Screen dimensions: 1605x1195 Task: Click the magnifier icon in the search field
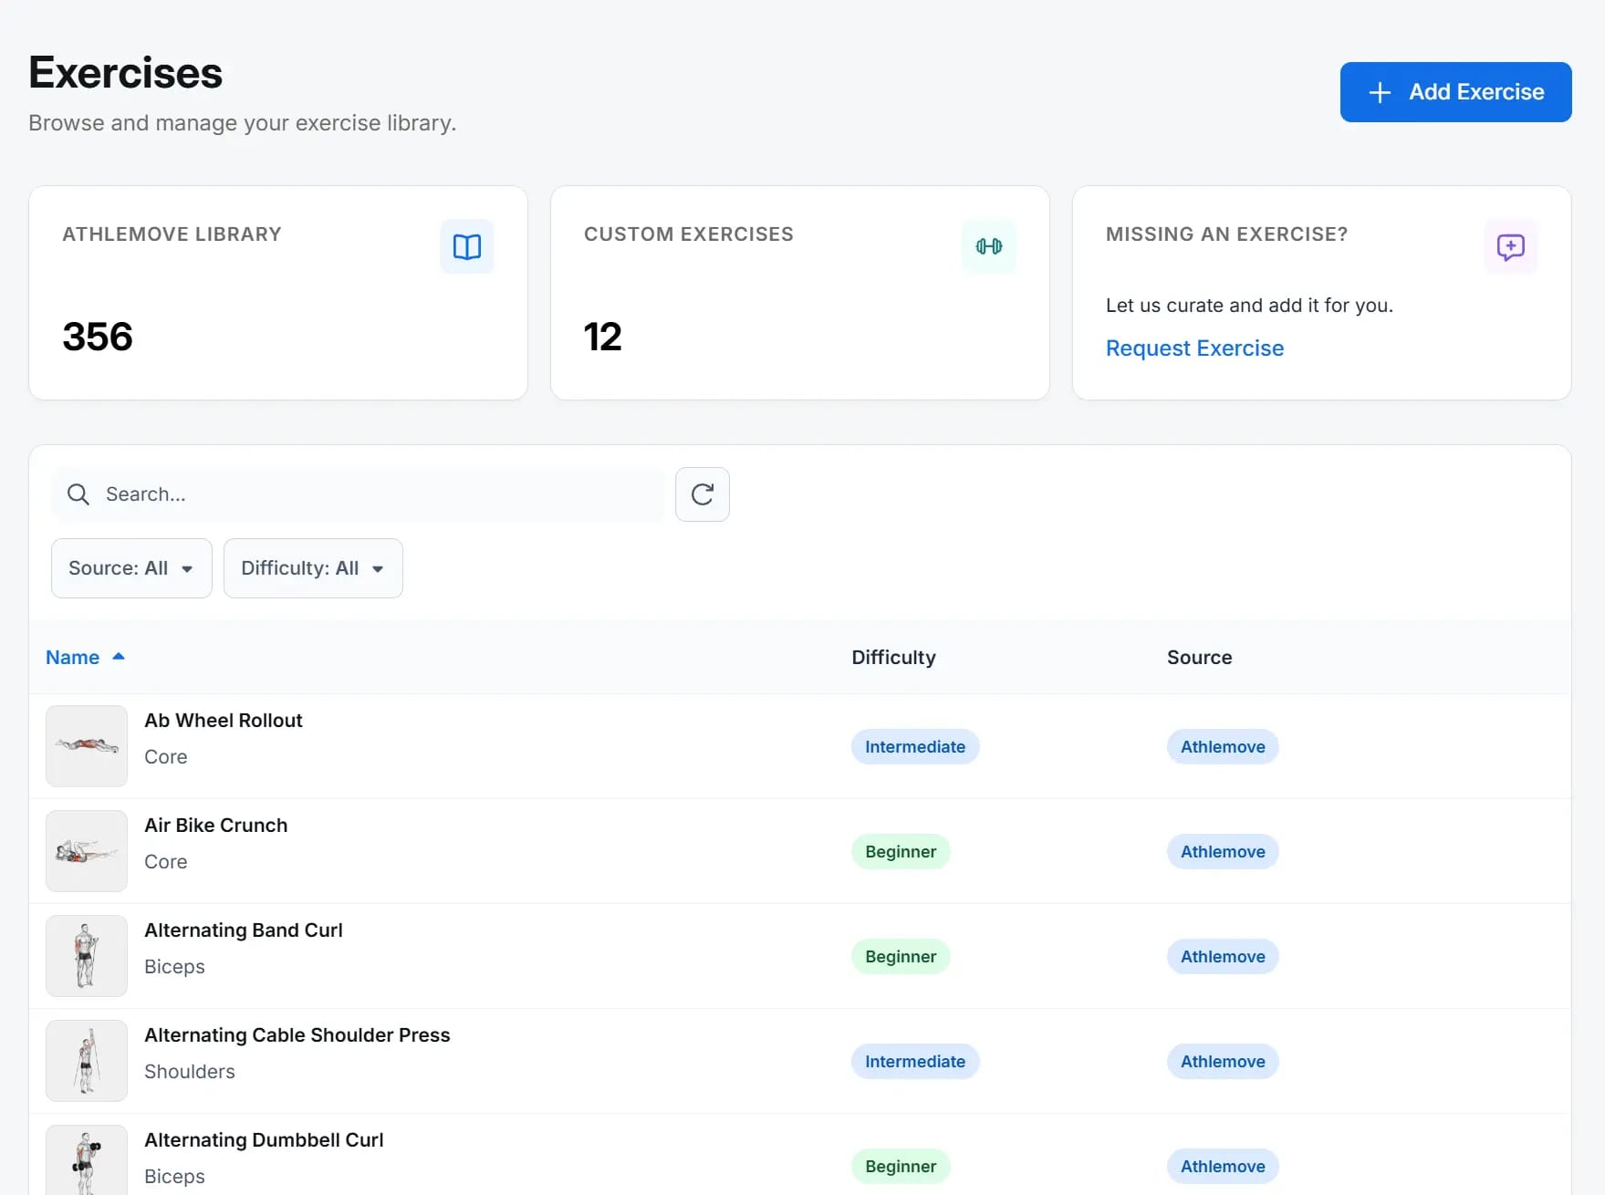(78, 494)
